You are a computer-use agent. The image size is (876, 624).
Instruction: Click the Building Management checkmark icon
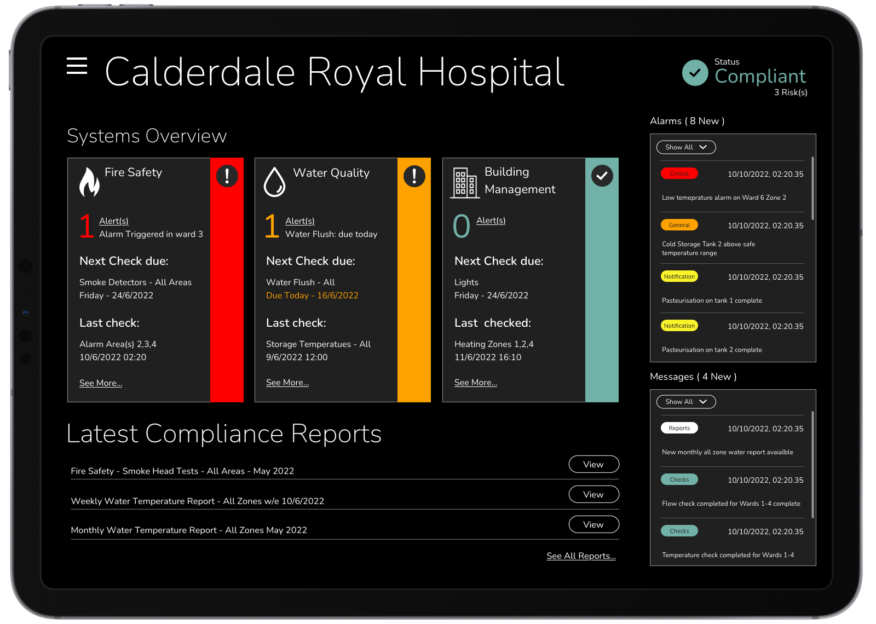coord(602,176)
